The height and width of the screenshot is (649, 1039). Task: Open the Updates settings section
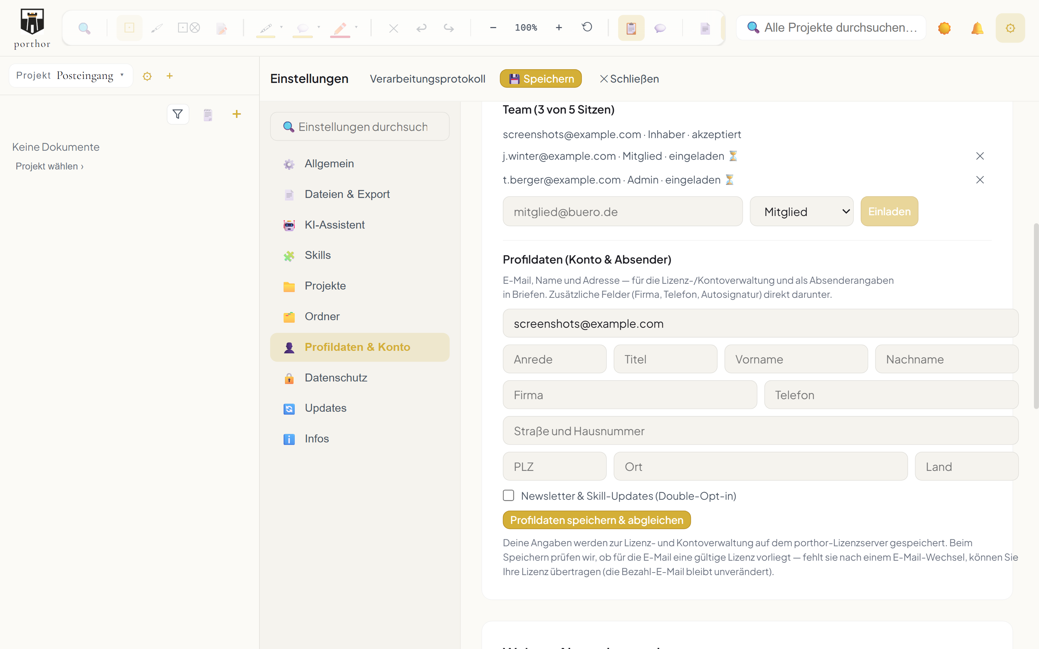[360, 408]
